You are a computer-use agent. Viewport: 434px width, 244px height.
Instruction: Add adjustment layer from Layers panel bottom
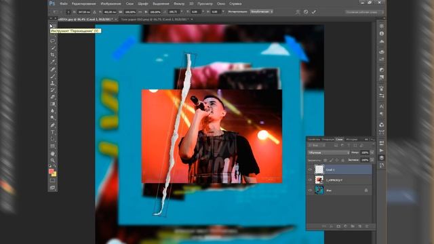pyautogui.click(x=345, y=226)
